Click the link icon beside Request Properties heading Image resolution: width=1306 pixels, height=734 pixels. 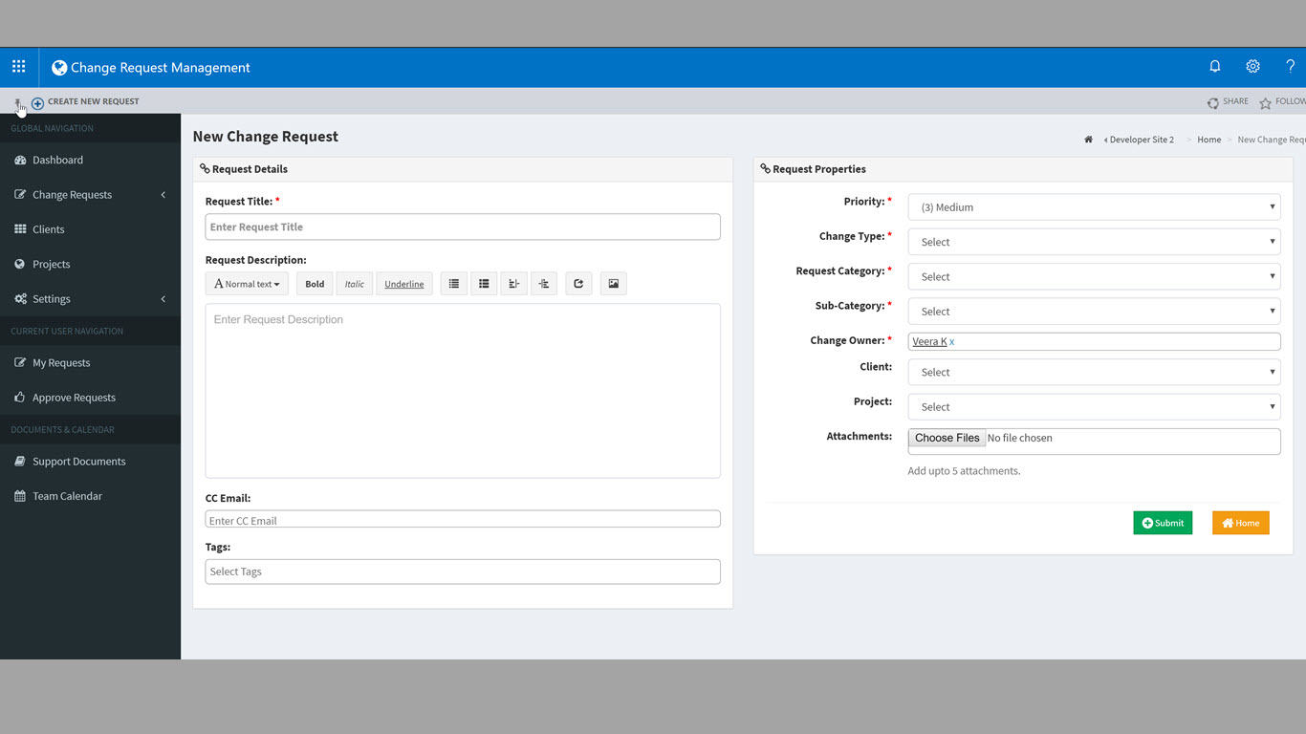765,168
